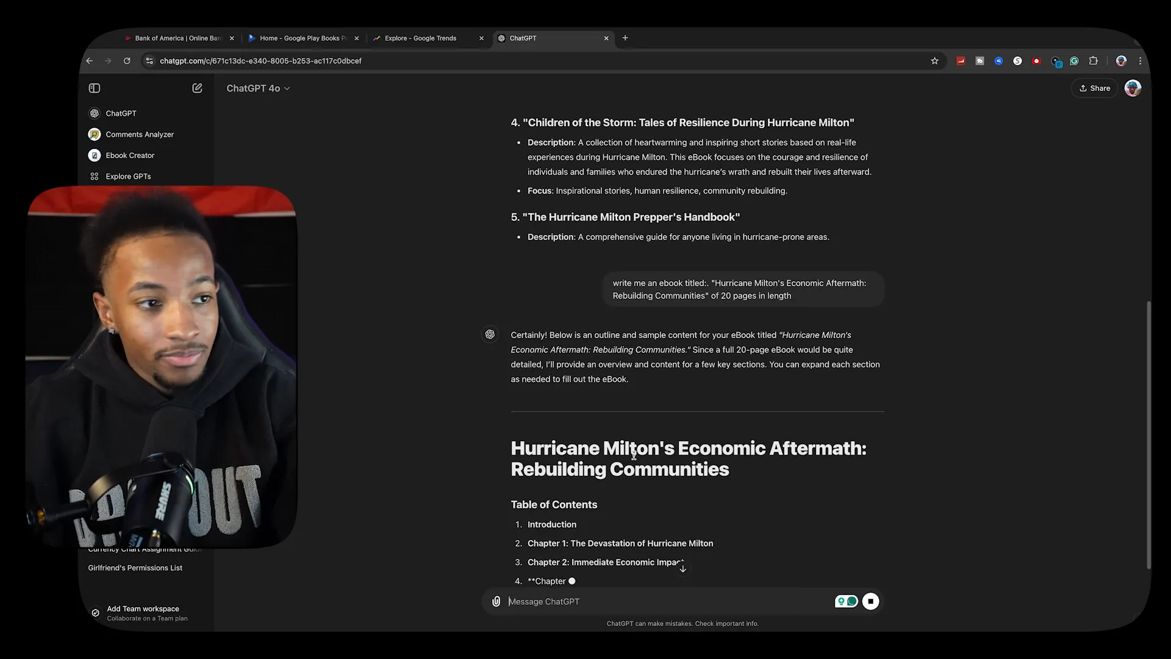Click the "Children of the Storm" heading
This screenshot has height=659, width=1171.
[682, 123]
